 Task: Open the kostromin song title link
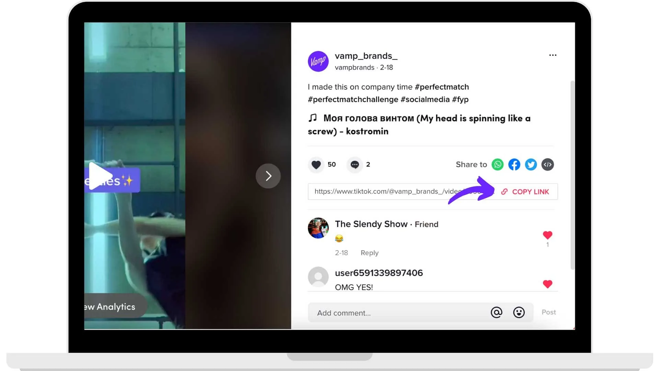[x=419, y=125]
